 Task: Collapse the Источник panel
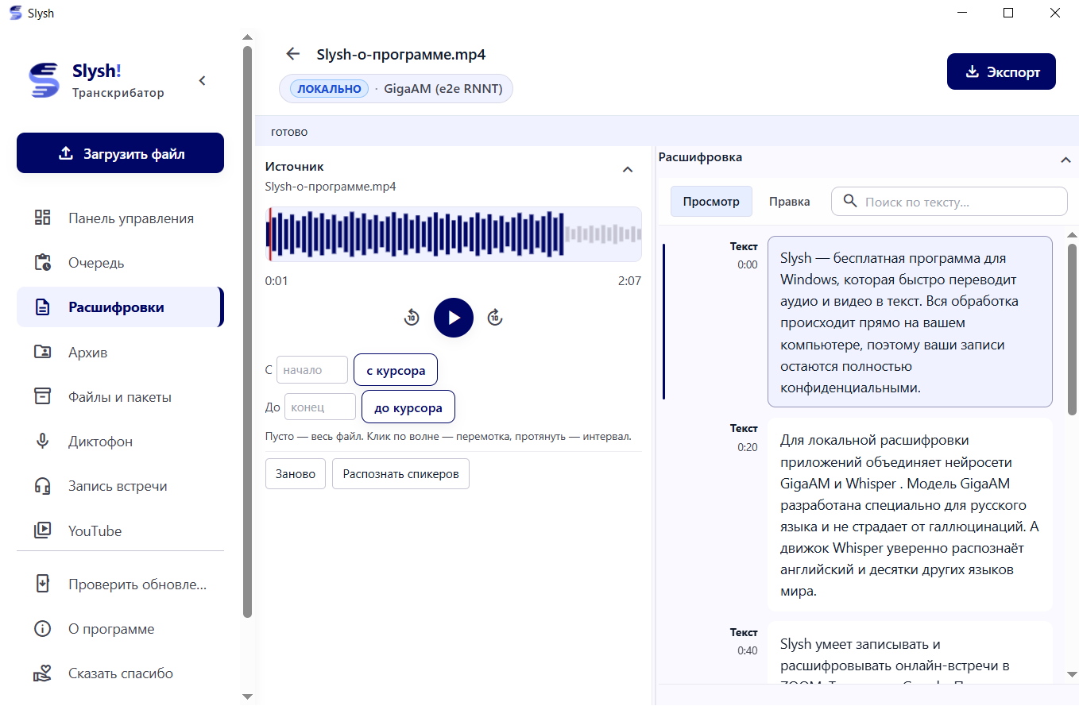coord(628,169)
